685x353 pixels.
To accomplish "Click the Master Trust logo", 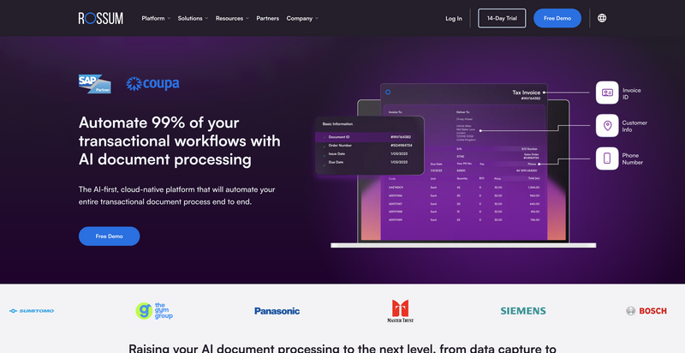I will pos(400,311).
